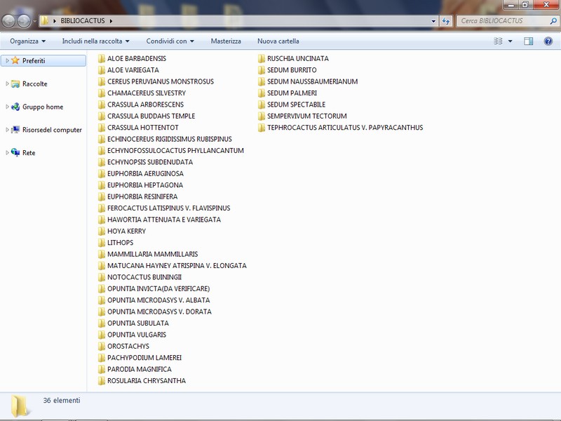
Task: Click OPUNTIA MICRODASYS V. ALBATA name
Action: (x=158, y=300)
